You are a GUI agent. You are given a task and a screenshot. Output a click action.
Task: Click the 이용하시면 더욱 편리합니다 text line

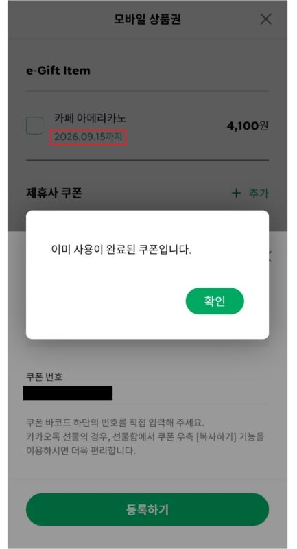(x=81, y=451)
